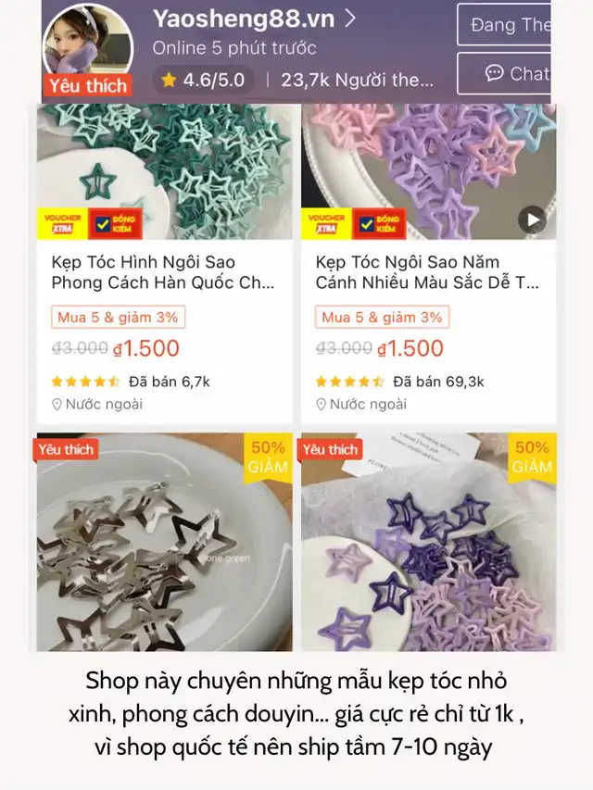Viewport: 593px width, 790px height.
Task: Open Kẹp Tóc Ngôi Sao Năm Cánh title
Action: click(427, 272)
